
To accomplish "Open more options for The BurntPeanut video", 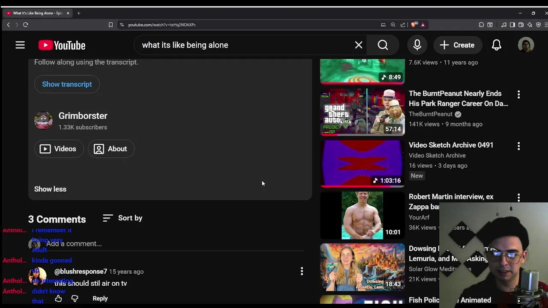I will point(518,94).
